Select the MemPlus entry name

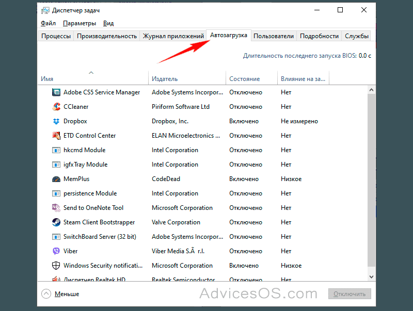point(76,179)
